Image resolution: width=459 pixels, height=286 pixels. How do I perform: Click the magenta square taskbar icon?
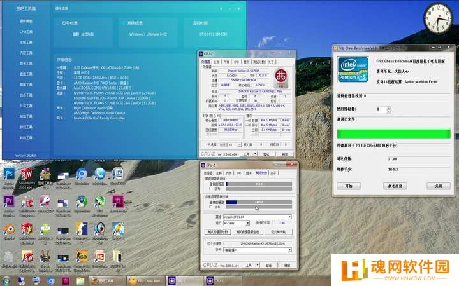coord(66,281)
